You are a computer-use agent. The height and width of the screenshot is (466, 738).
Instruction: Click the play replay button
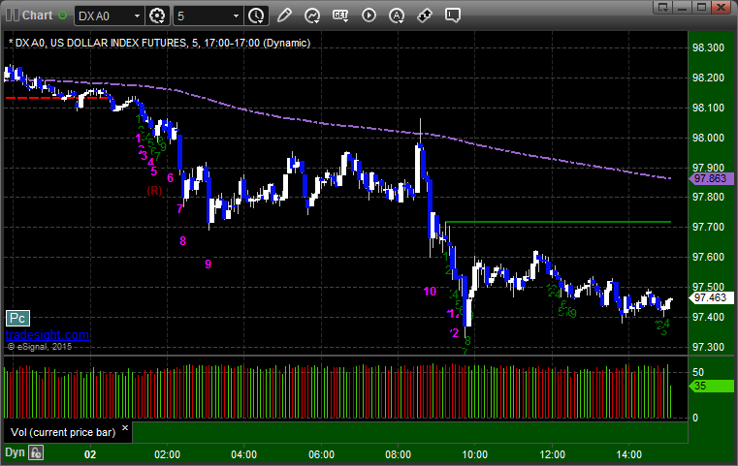(x=369, y=16)
